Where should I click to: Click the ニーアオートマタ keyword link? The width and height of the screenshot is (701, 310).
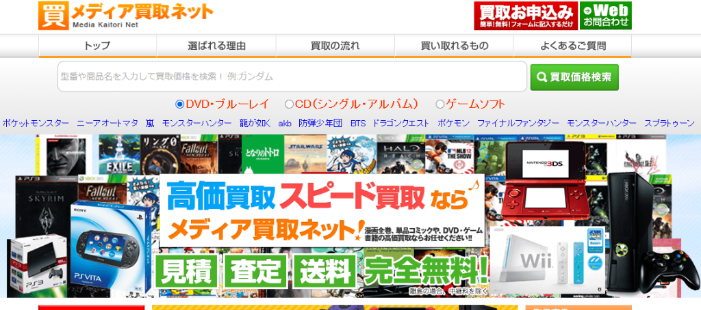pos(107,123)
